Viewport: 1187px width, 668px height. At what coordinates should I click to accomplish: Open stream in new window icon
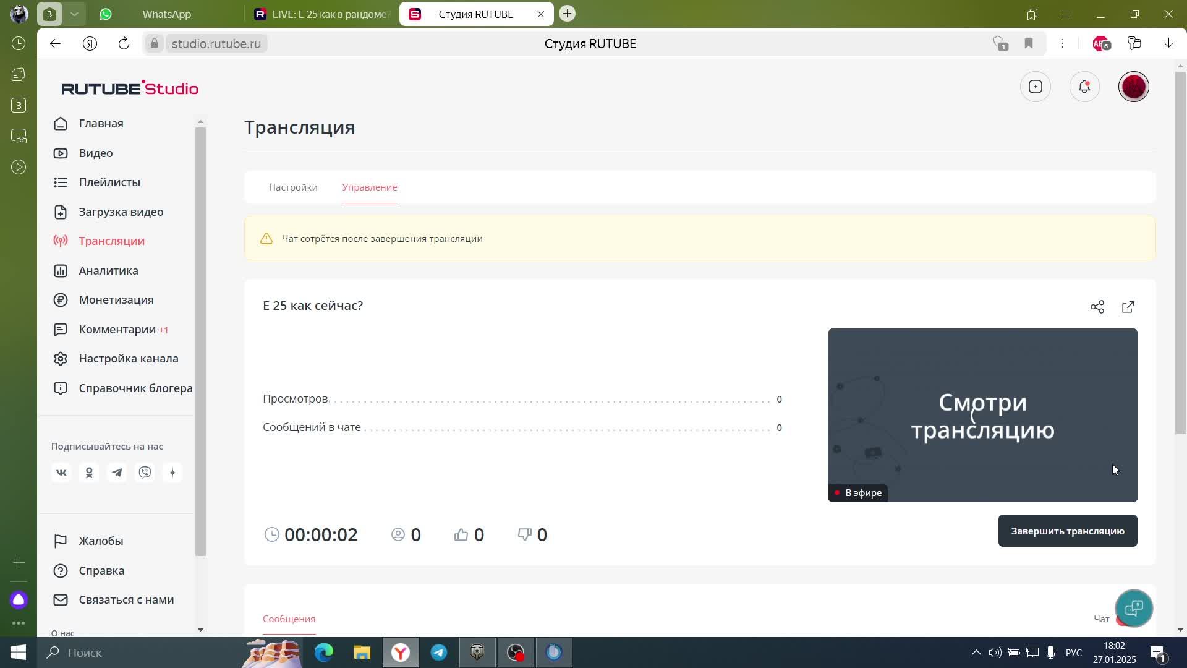(1128, 307)
